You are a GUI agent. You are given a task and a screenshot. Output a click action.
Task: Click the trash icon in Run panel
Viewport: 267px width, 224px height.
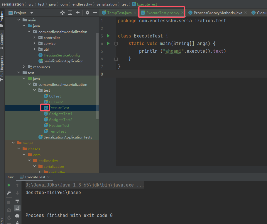(x=17, y=222)
